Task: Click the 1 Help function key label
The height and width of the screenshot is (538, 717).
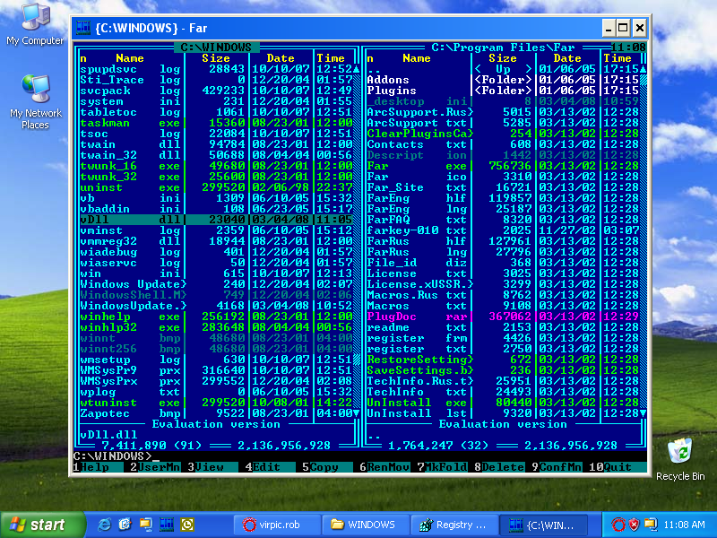Action: [x=95, y=467]
